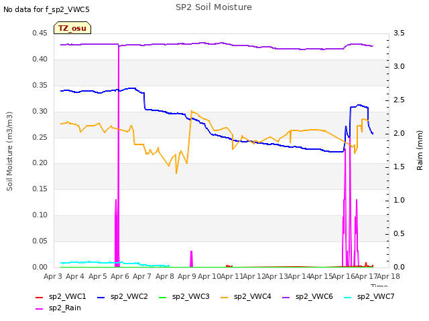This screenshot has height=321, width=429.
Task: Click the blue VWC2 drop near Apr 7
Action: click(x=144, y=101)
